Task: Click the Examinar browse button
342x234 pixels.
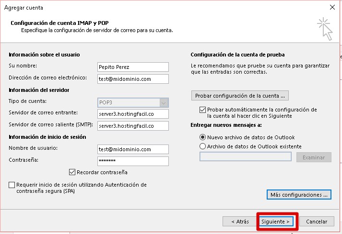Action: [314, 157]
